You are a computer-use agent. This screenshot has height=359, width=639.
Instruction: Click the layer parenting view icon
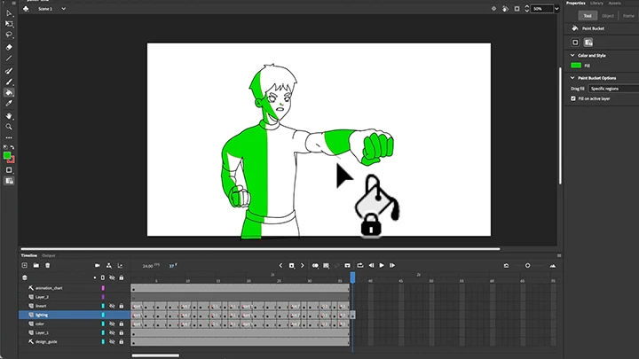tap(109, 265)
